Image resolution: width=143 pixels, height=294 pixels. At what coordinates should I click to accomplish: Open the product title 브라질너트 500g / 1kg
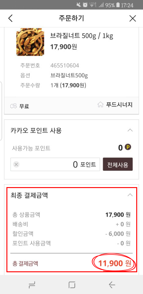tap(82, 36)
